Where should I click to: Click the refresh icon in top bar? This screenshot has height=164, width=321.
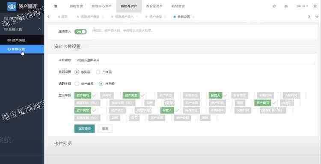pyautogui.click(x=274, y=6)
